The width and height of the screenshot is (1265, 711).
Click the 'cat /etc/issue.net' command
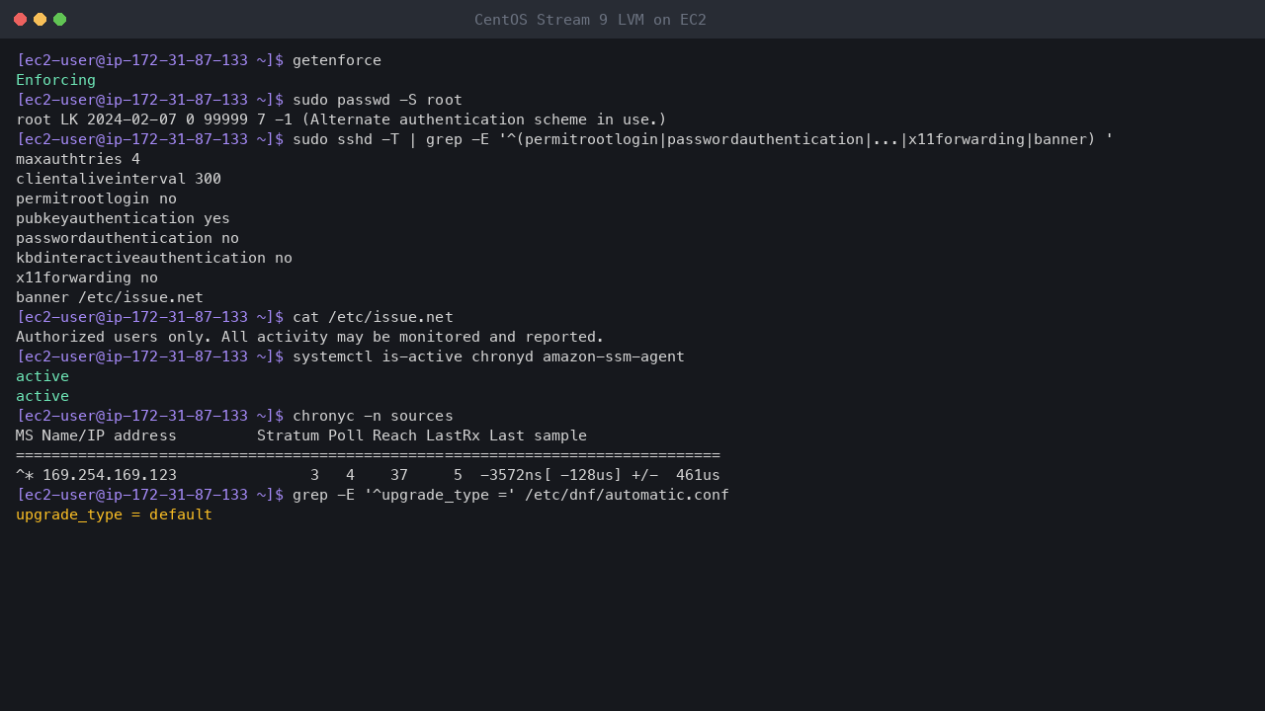pos(373,317)
